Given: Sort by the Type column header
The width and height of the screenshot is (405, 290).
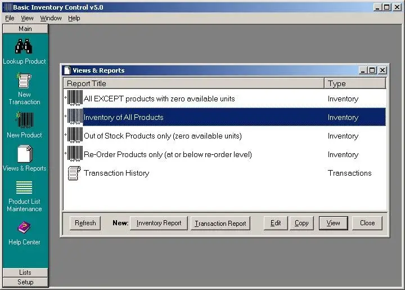Looking at the screenshot, I should pyautogui.click(x=355, y=83).
